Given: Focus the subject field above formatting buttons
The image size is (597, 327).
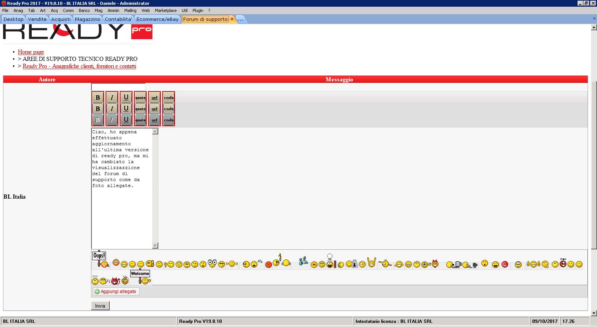Looking at the screenshot, I should (x=118, y=87).
